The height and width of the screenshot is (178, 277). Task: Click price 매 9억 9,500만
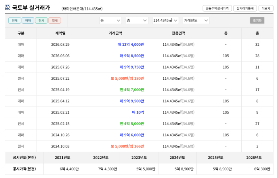(132, 101)
